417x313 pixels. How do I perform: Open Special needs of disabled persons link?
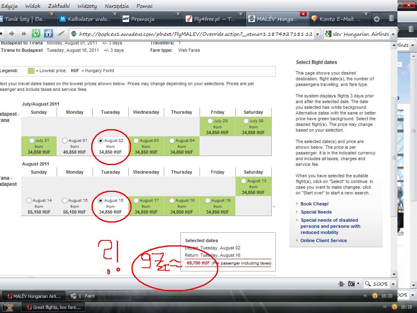coord(331,226)
